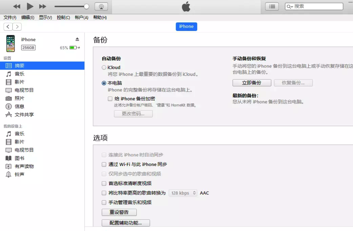Screen dimensions: 353x231
Task: Open the 128 kbps bitrate dropdown
Action: (x=183, y=193)
